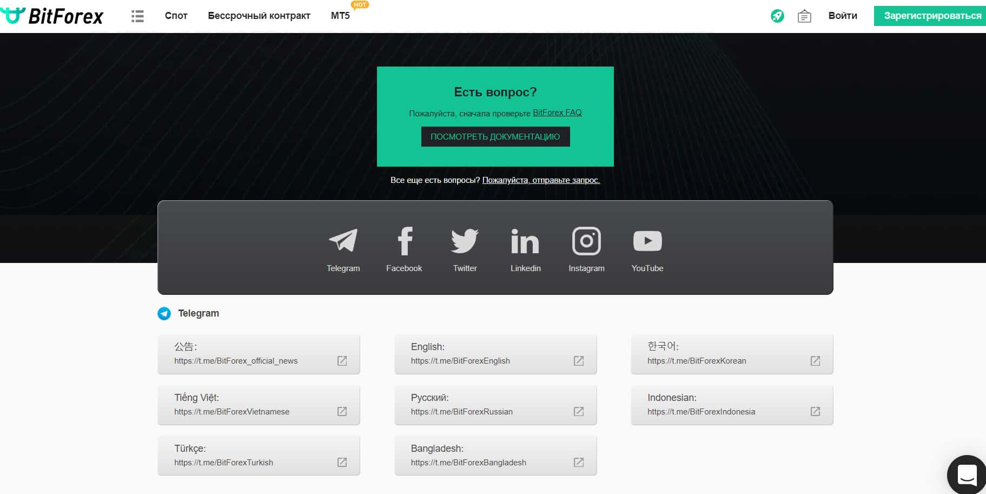Open external link icon for BitForexKorean
986x494 pixels.
pyautogui.click(x=815, y=361)
